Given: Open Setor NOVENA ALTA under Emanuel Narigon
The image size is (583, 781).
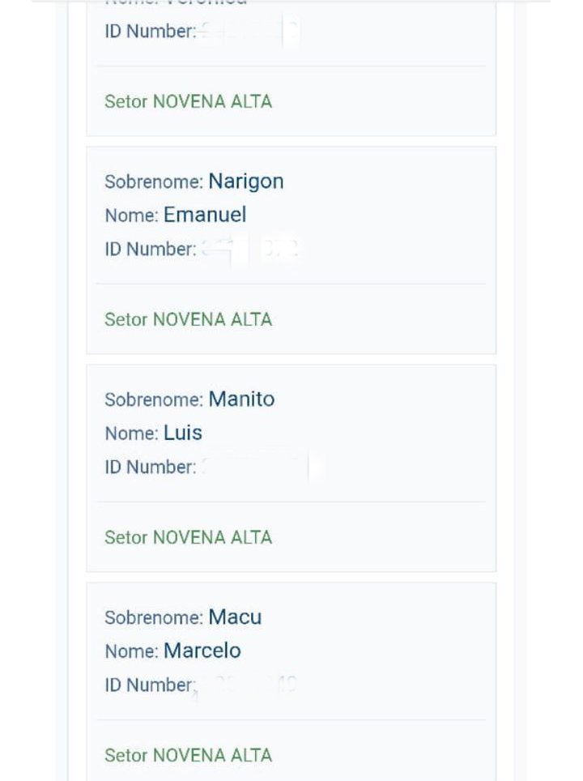Looking at the screenshot, I should click(188, 319).
